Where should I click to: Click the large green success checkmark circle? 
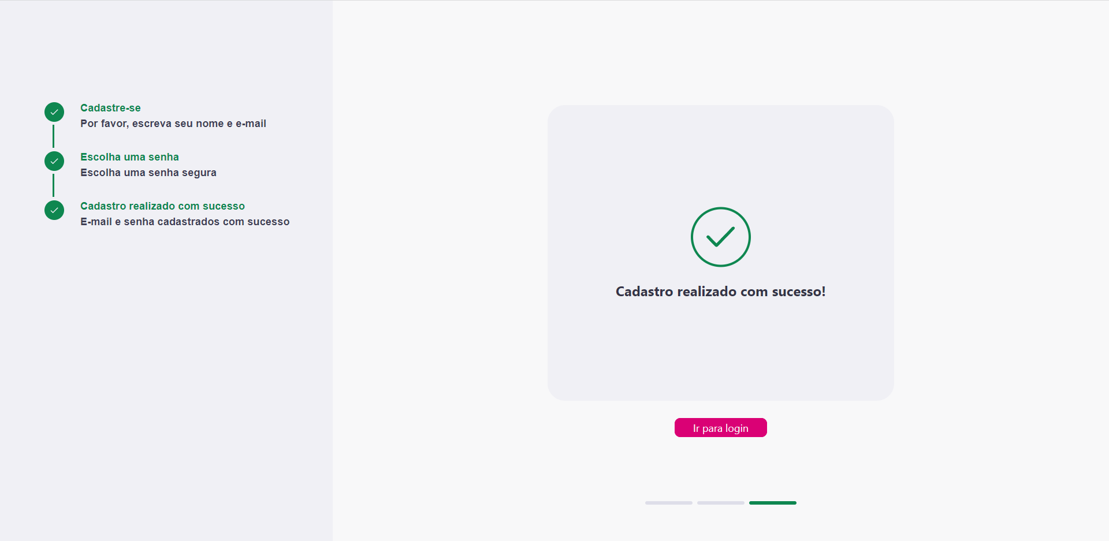[x=720, y=237]
